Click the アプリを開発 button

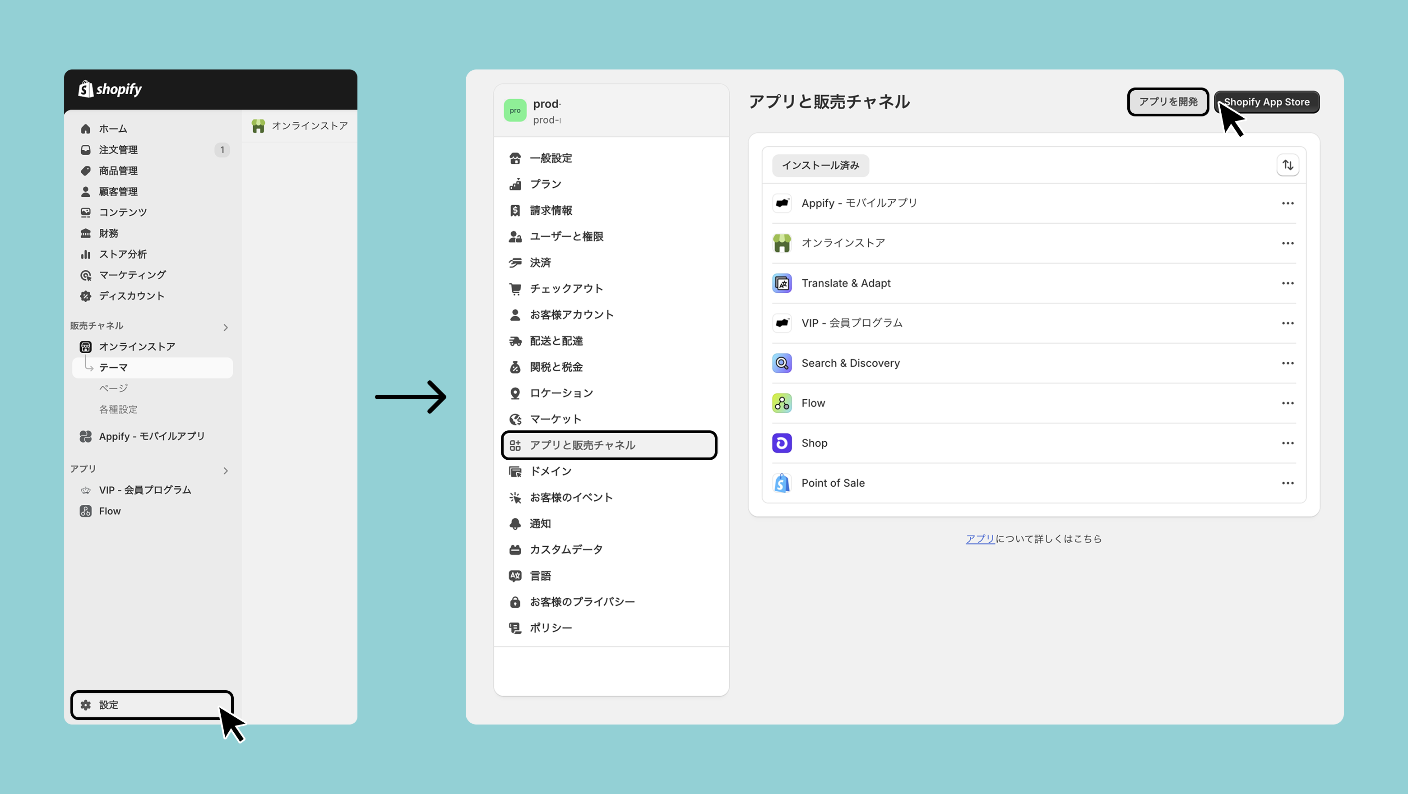point(1168,102)
